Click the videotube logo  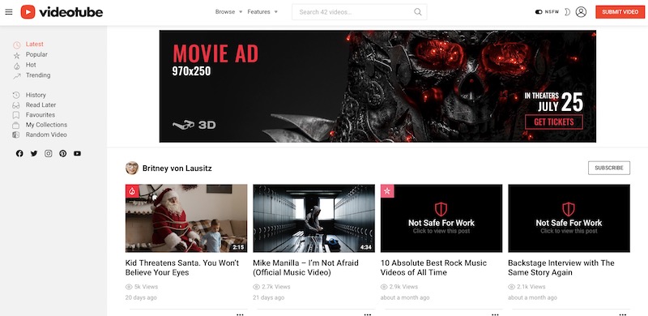(62, 12)
